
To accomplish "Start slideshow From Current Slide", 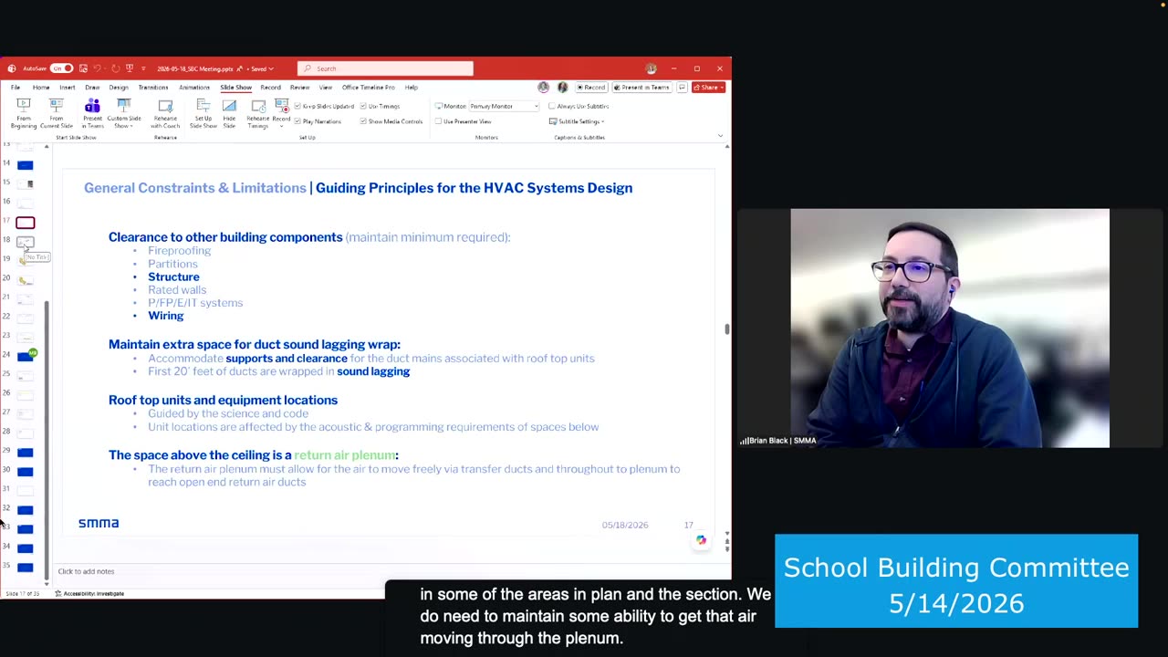I will click(57, 113).
